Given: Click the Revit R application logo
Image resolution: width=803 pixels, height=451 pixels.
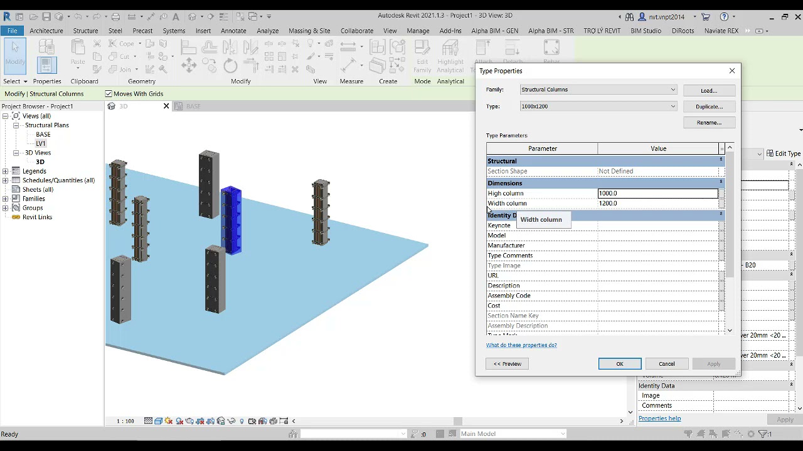Looking at the screenshot, I should click(x=7, y=16).
